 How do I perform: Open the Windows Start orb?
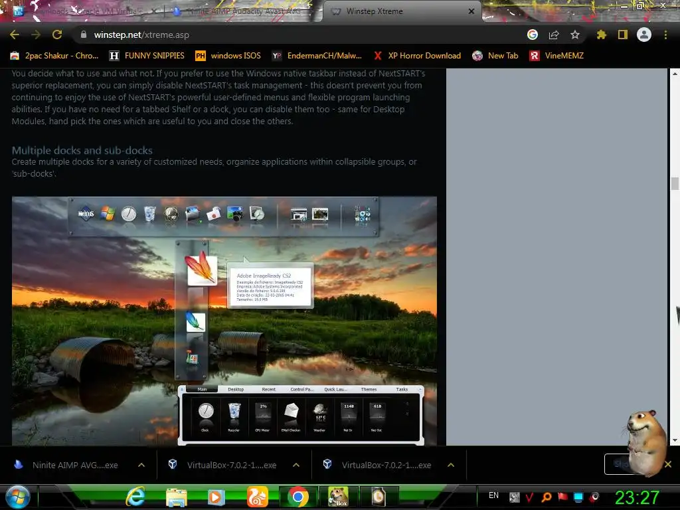coord(17,497)
